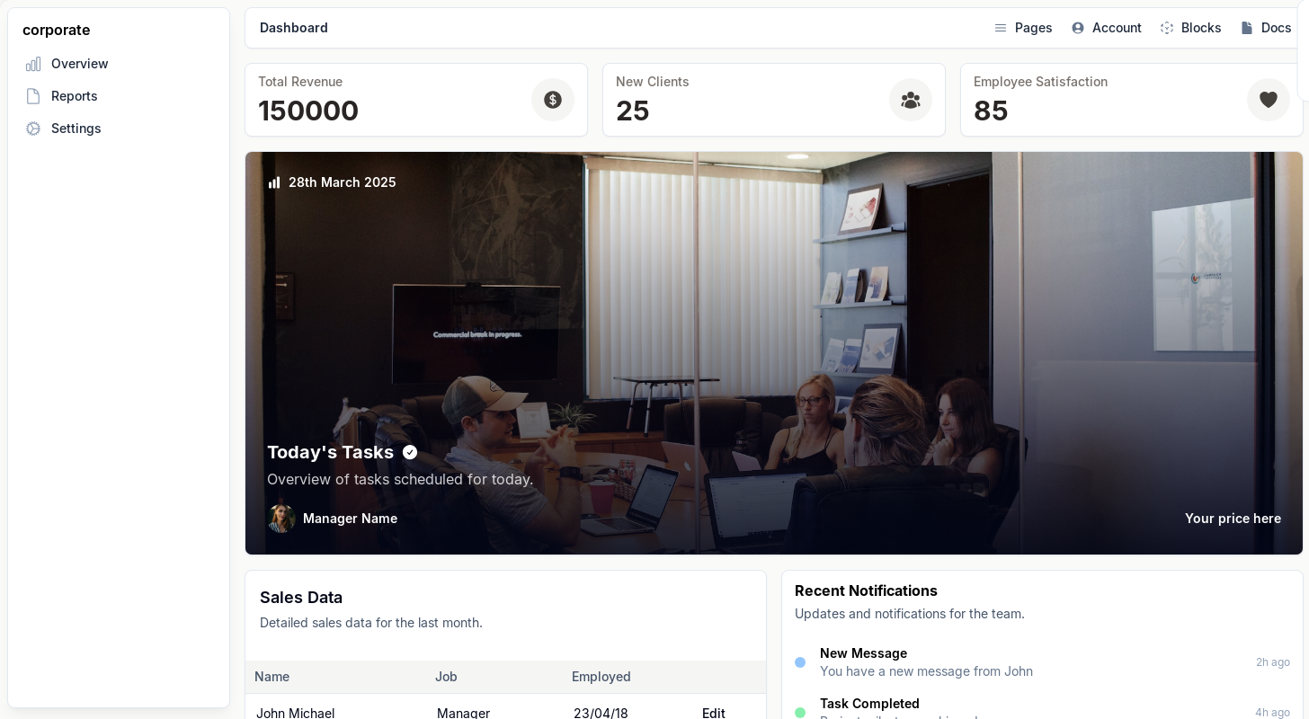Click the corporate brand title
Image resolution: width=1309 pixels, height=719 pixels.
tap(57, 30)
